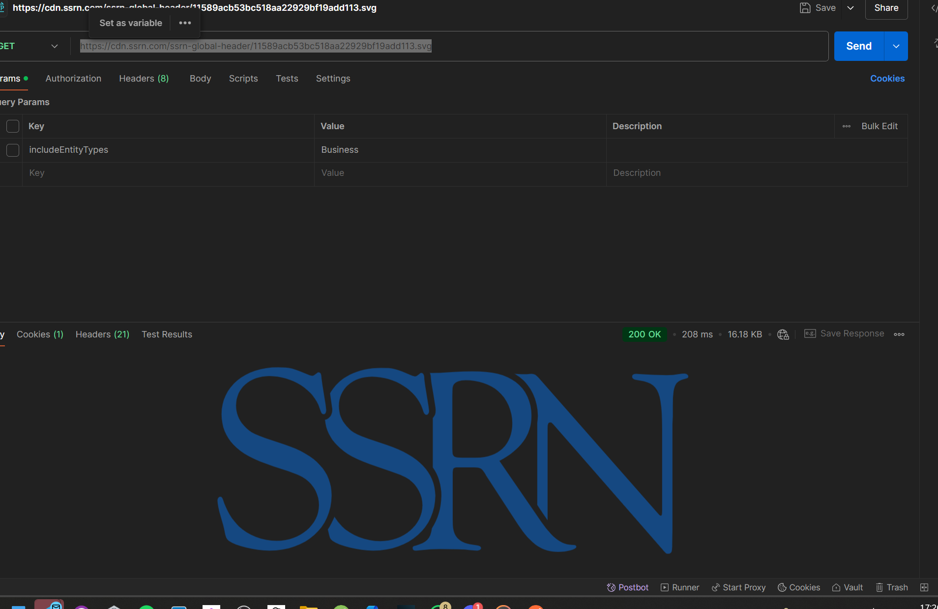Click the 200 OK status badge

(x=645, y=334)
